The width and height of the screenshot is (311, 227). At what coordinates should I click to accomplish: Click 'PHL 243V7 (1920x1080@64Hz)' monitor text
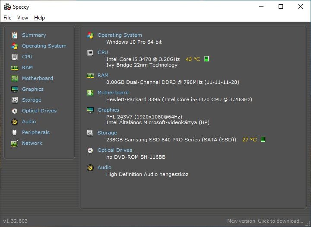(144, 117)
